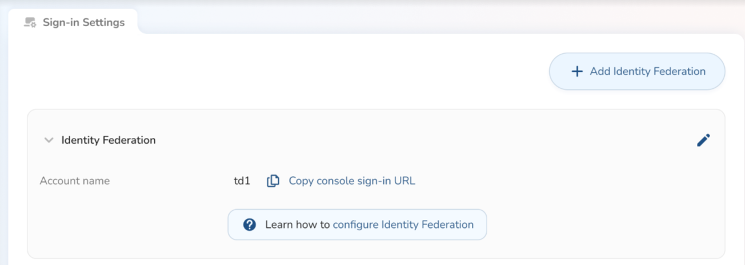Click the copy clipboard icon beside td1

point(273,181)
